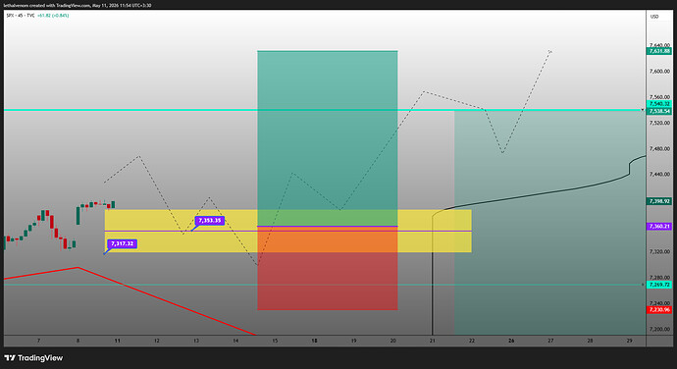Viewport: 677px width, 369px height.
Task: Click the 7,269.72 price tag
Action: tap(659, 285)
